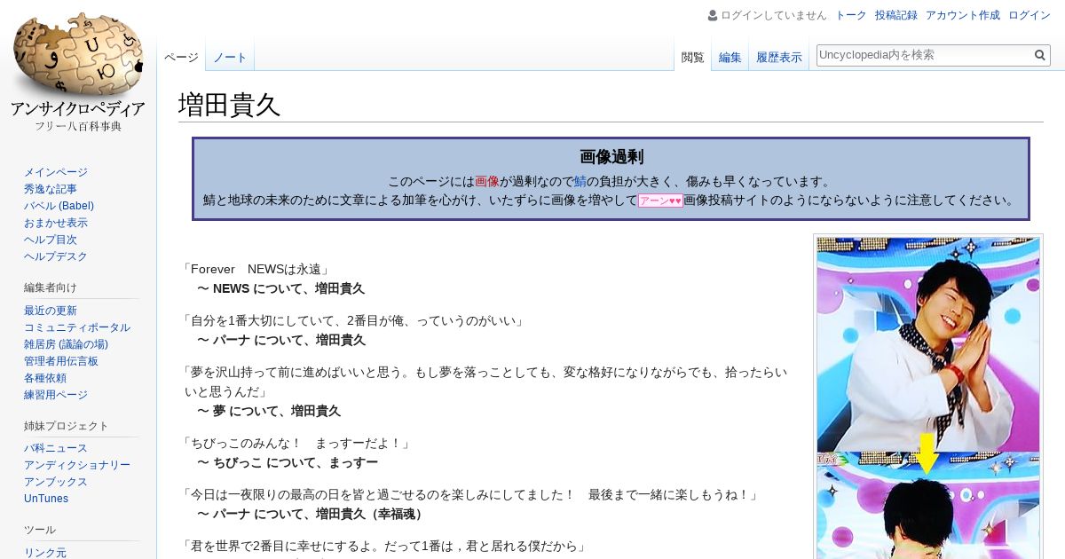
Task: Open 練習用ページ link
Action: [x=56, y=395]
